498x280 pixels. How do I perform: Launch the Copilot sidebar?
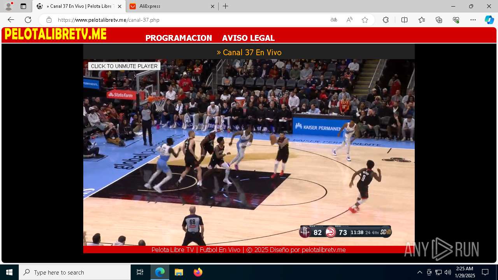pos(489,20)
